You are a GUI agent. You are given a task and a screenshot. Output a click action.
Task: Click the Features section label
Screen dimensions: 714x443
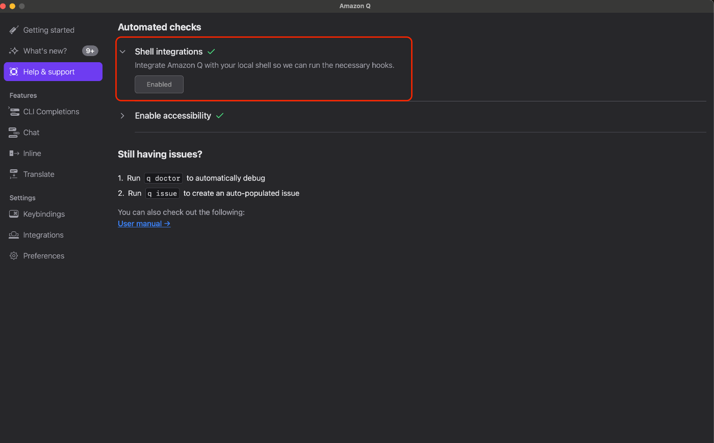coord(23,95)
